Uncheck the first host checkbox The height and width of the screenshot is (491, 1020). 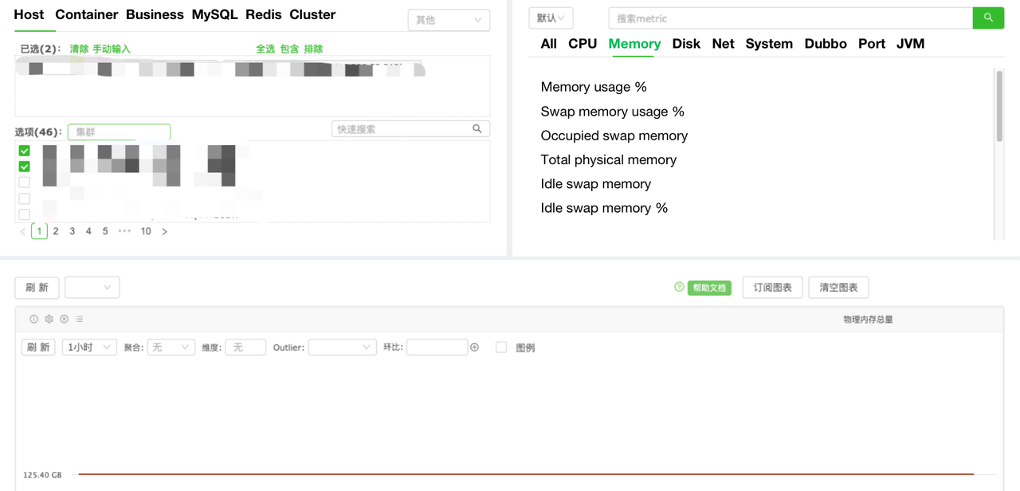(x=24, y=151)
